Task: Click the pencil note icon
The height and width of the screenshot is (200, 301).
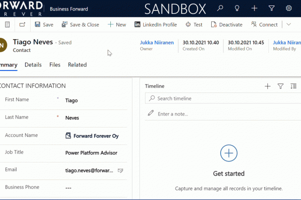Action: [x=150, y=113]
